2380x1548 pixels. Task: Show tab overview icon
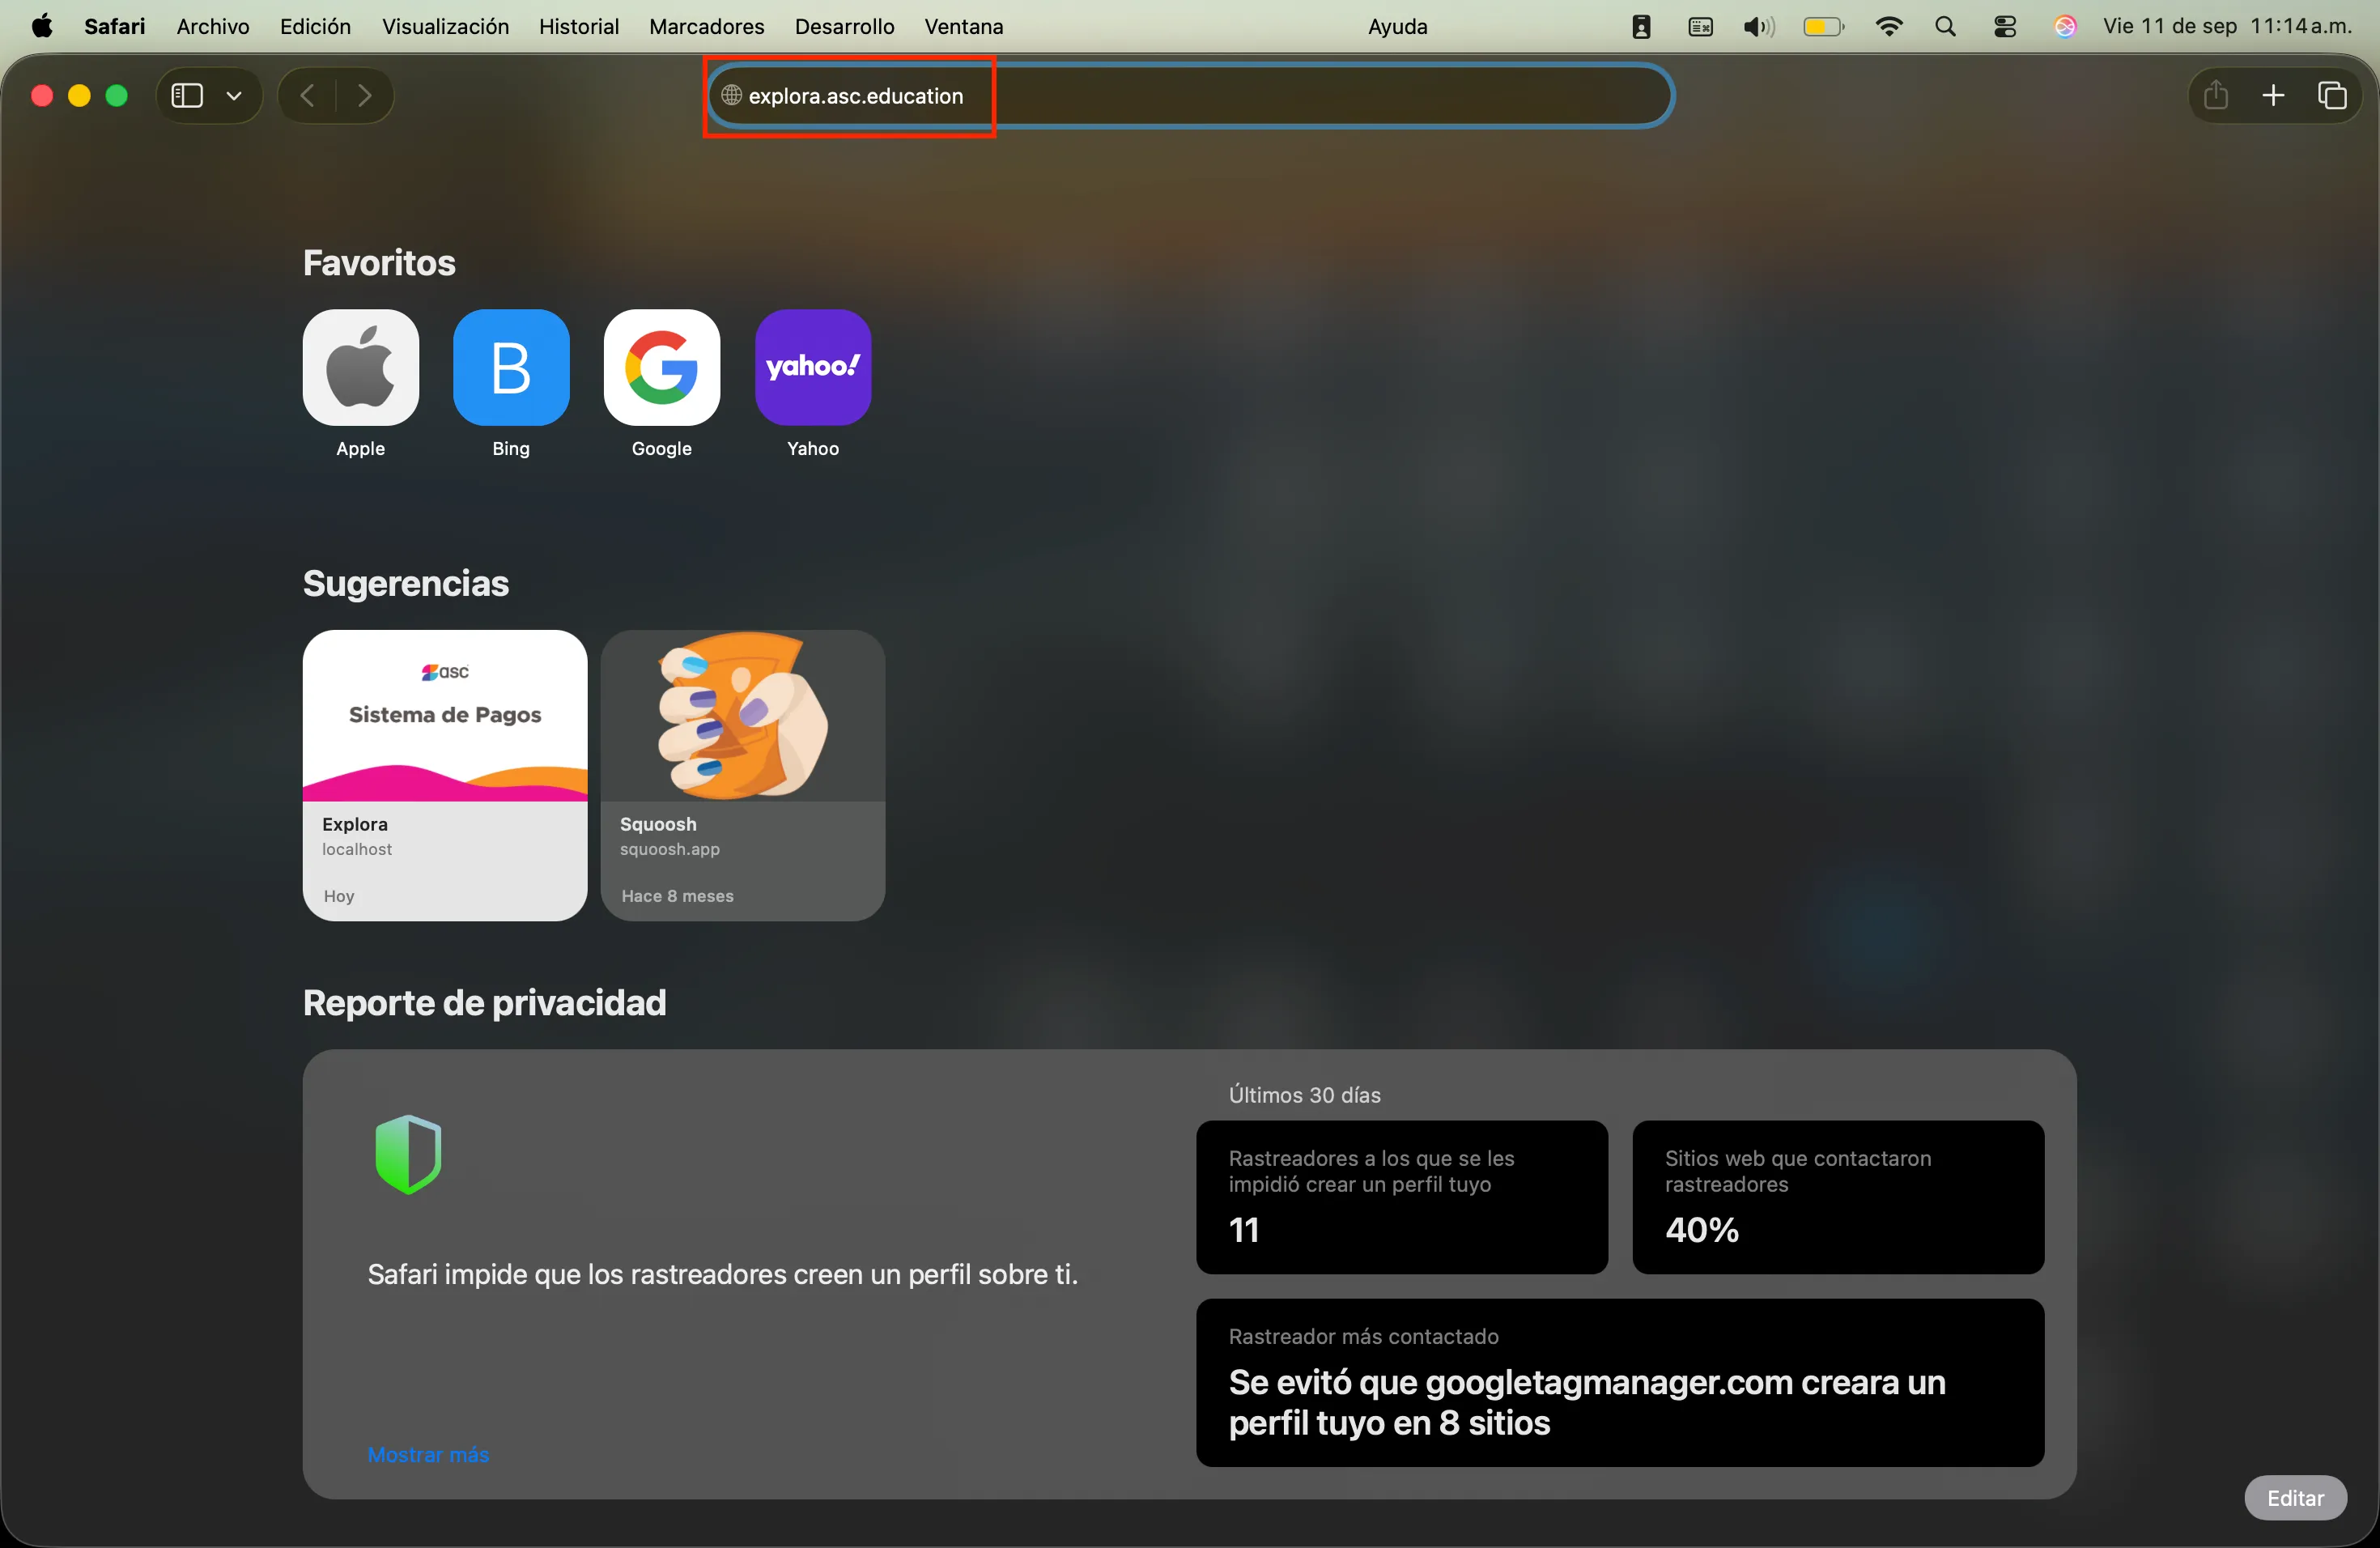2332,95
